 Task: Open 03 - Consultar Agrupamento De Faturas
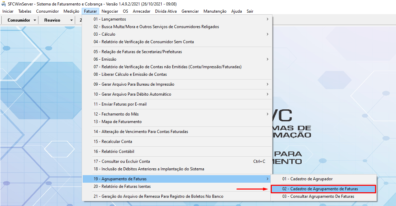point(318,197)
